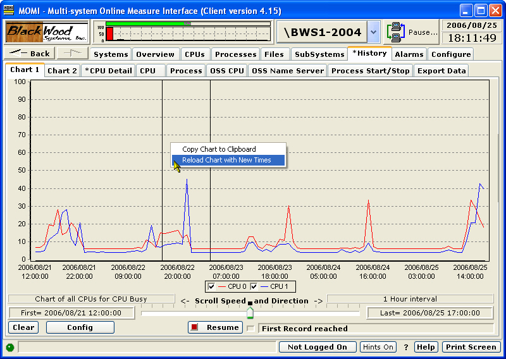Click the green status indicator light

coord(10,347)
